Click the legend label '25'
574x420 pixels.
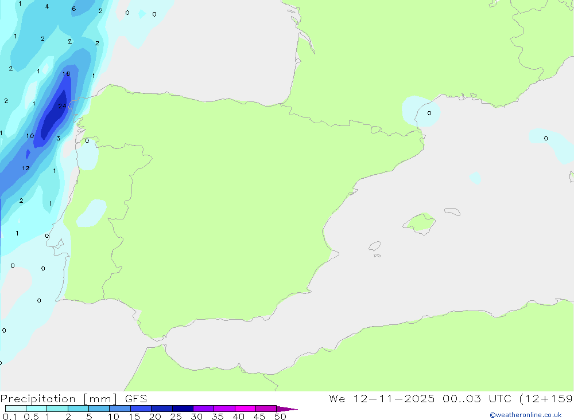pos(176,417)
